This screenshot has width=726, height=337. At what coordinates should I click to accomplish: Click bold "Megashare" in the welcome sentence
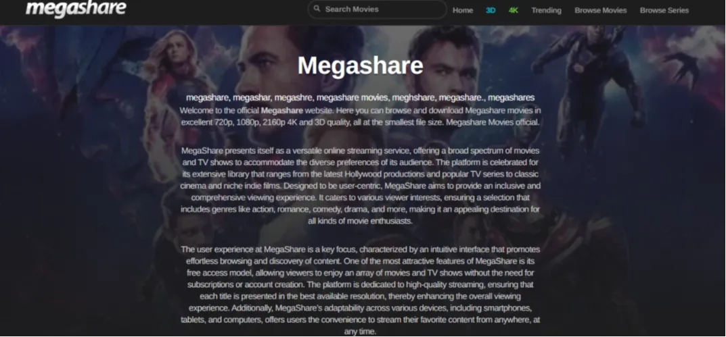coord(282,111)
